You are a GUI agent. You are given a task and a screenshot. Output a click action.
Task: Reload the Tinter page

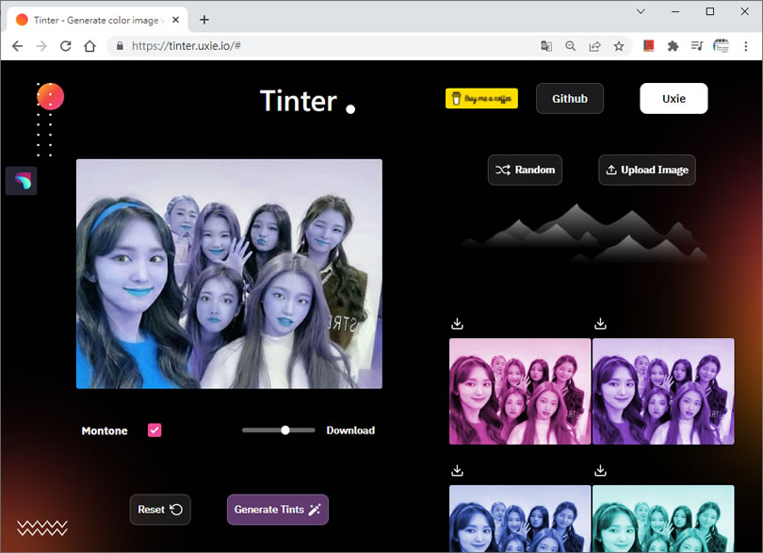66,46
